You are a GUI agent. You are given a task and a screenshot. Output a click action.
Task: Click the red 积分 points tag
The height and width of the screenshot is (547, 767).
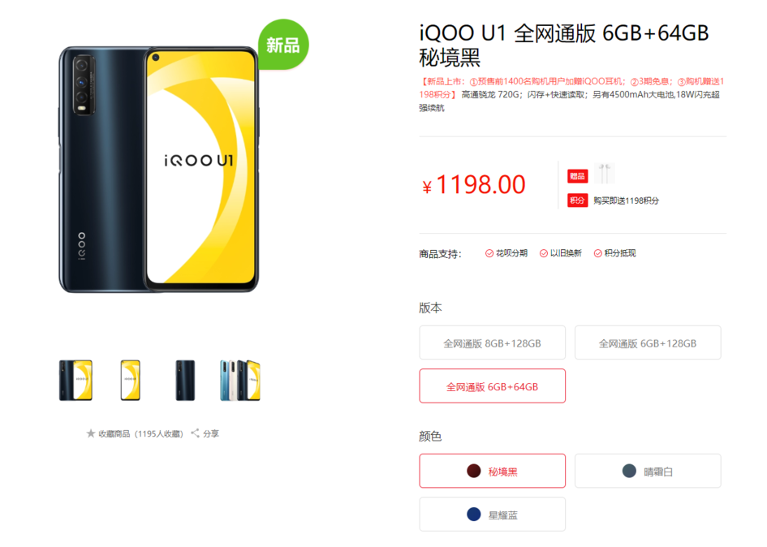tap(577, 200)
